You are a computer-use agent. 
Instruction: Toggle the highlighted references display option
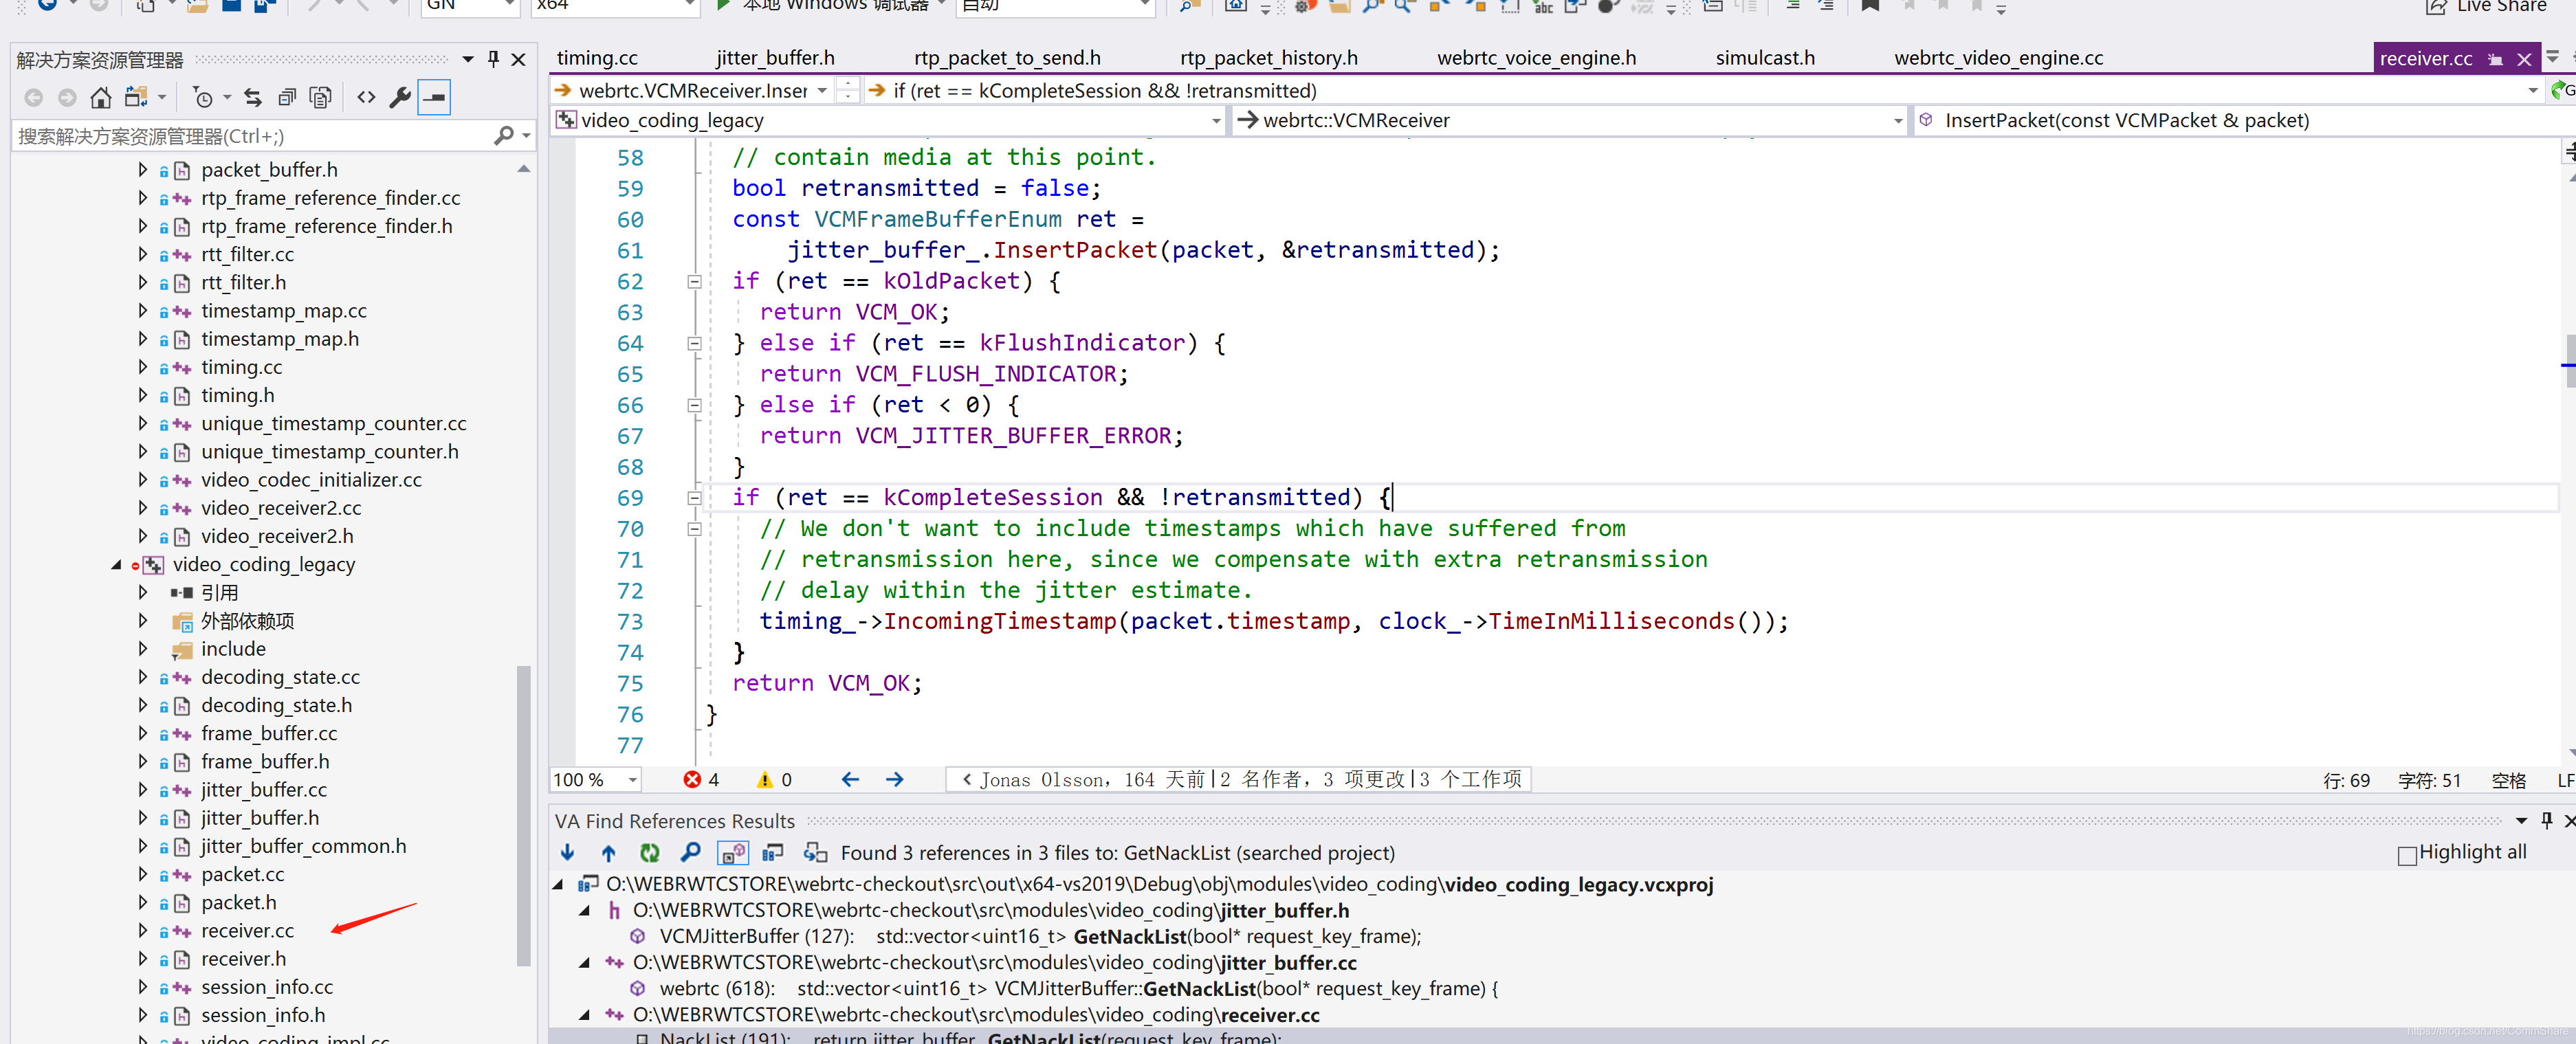[x=733, y=852]
